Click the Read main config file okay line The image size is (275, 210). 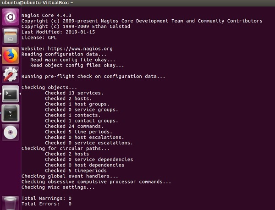(72, 60)
